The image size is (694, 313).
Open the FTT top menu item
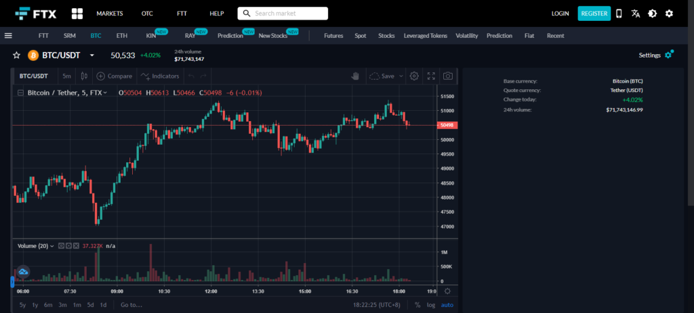[182, 14]
